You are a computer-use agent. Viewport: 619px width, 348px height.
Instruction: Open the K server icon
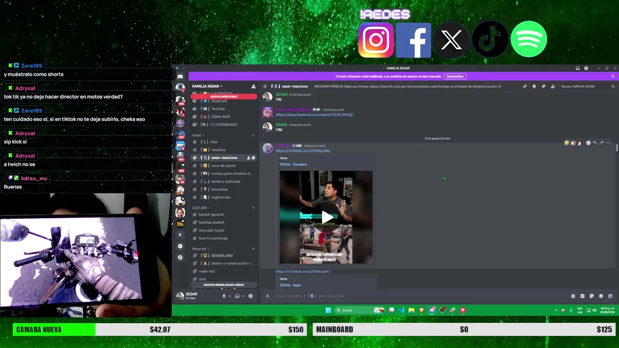pos(180,235)
